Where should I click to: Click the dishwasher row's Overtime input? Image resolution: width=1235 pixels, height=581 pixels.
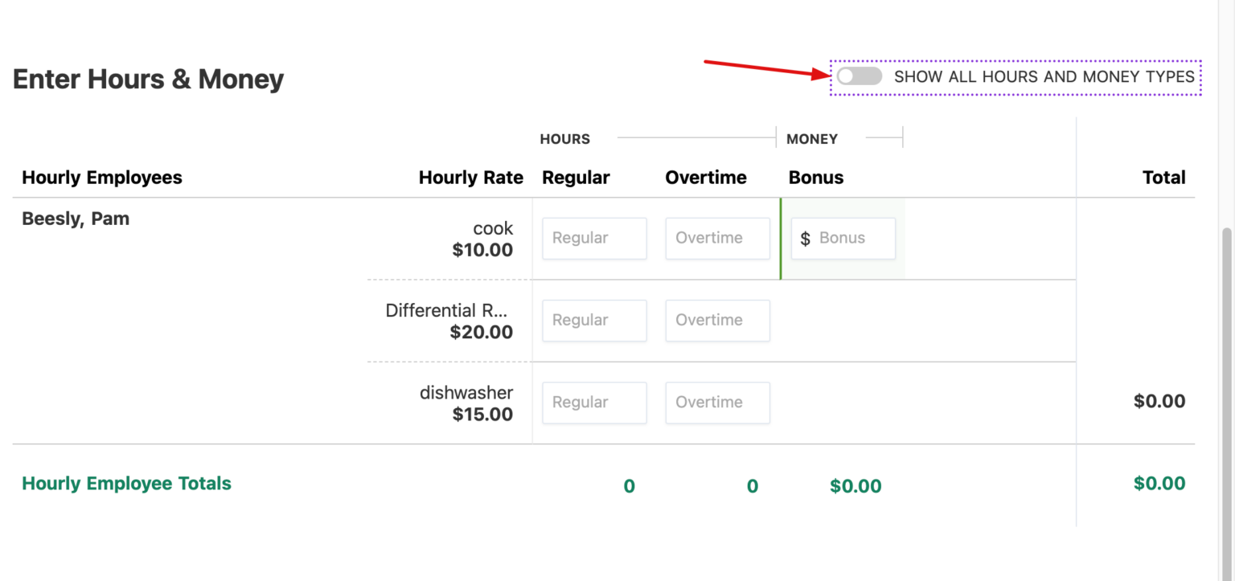717,402
